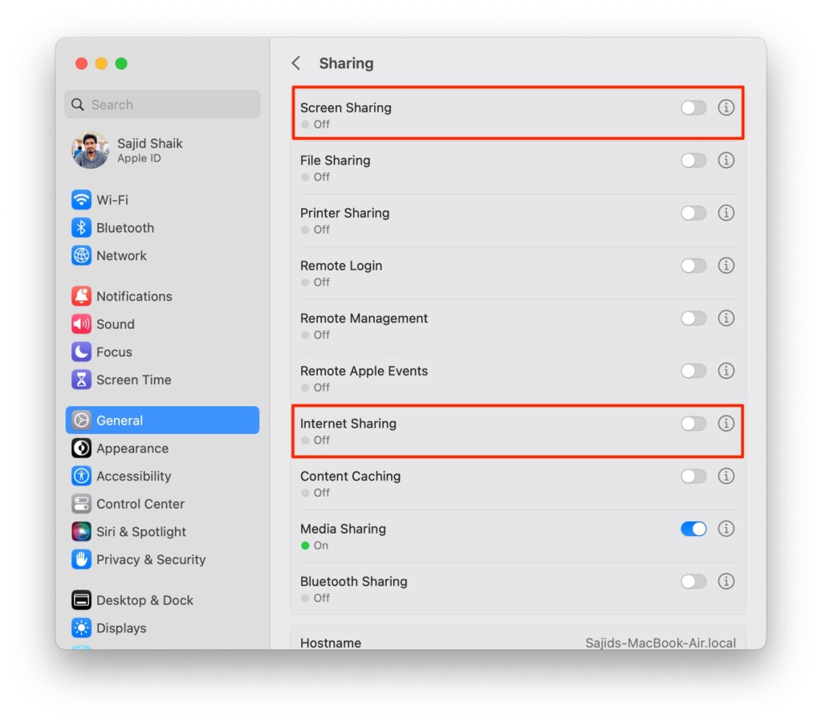Open info for Internet Sharing
The image size is (822, 723).
point(726,424)
